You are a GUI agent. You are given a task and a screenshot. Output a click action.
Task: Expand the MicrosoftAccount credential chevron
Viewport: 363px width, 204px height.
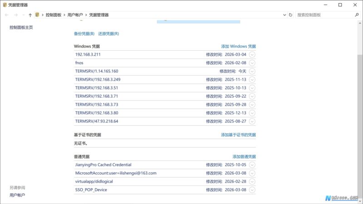(x=252, y=173)
